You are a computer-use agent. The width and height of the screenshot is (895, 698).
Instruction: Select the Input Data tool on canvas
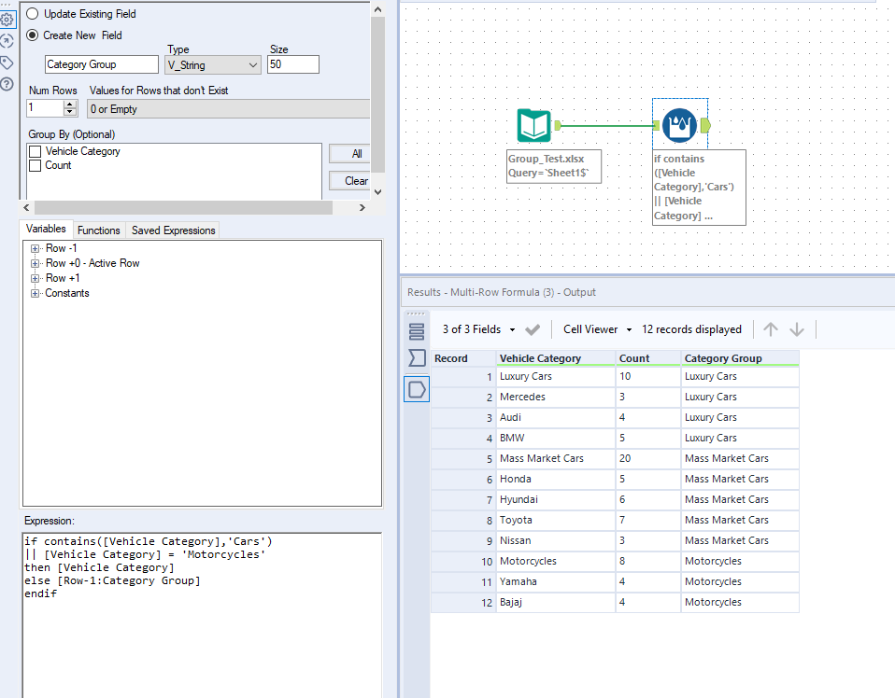point(534,126)
